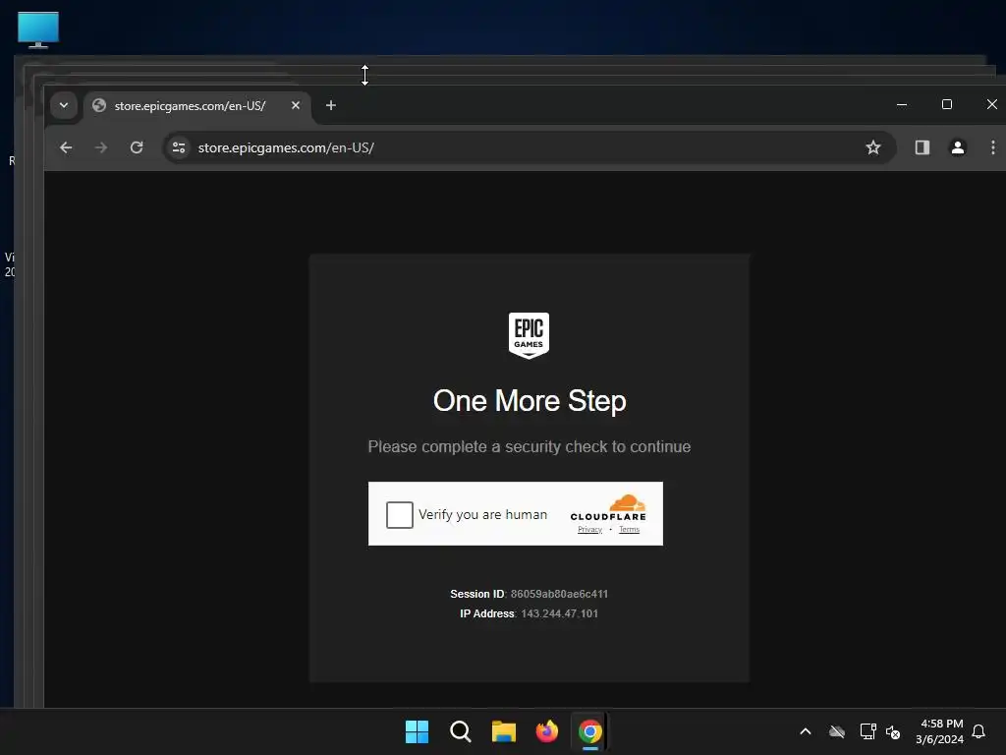Select the IP Address value 143.244.47.101
Viewport: 1006px width, 755px height.
(559, 613)
